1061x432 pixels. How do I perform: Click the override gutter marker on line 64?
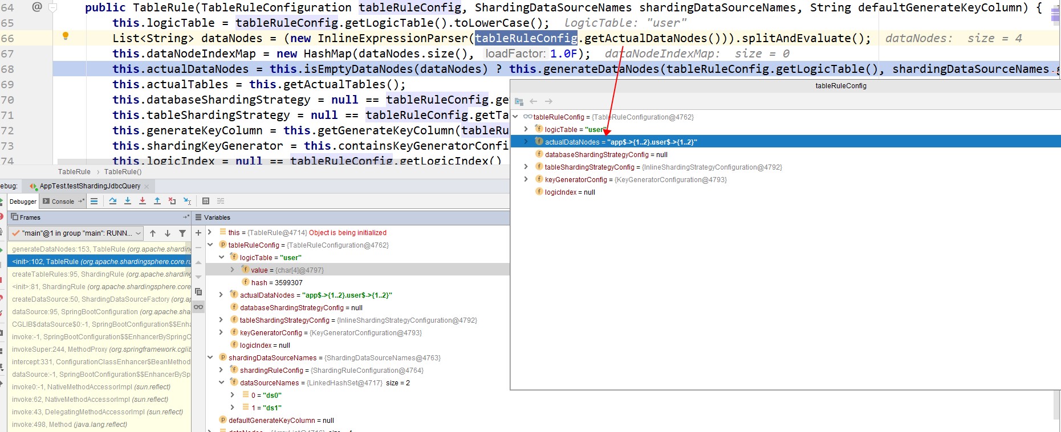[x=37, y=7]
